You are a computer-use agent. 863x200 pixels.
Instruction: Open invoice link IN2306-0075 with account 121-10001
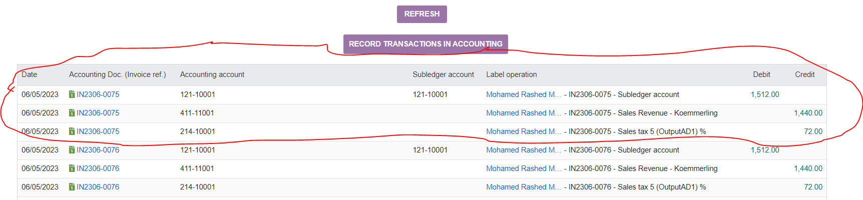(x=98, y=94)
